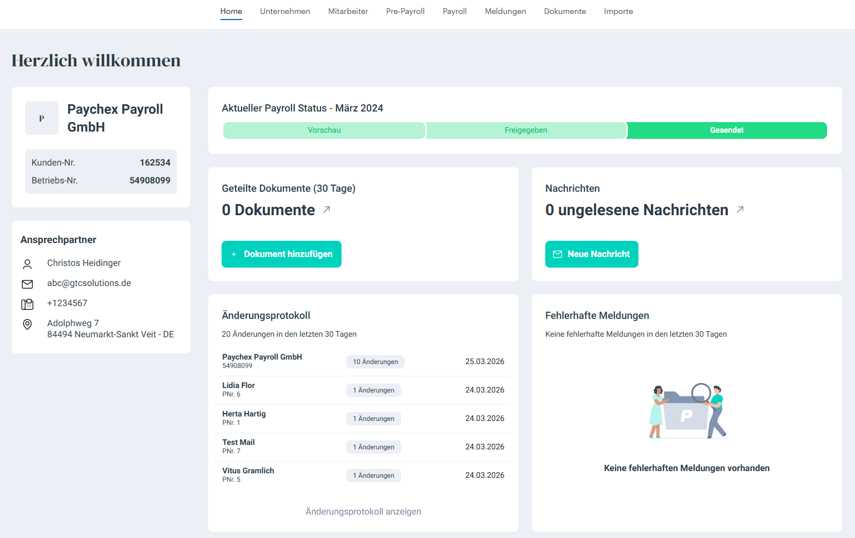Open the 10 Änderungen badge for Paychex
Screen dimensions: 855x538
(x=375, y=362)
